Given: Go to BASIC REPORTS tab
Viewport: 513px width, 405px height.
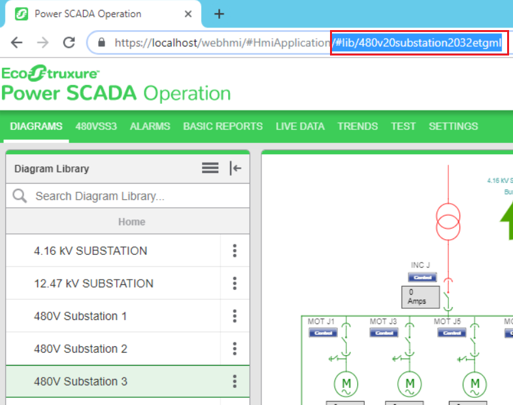Looking at the screenshot, I should [x=223, y=126].
